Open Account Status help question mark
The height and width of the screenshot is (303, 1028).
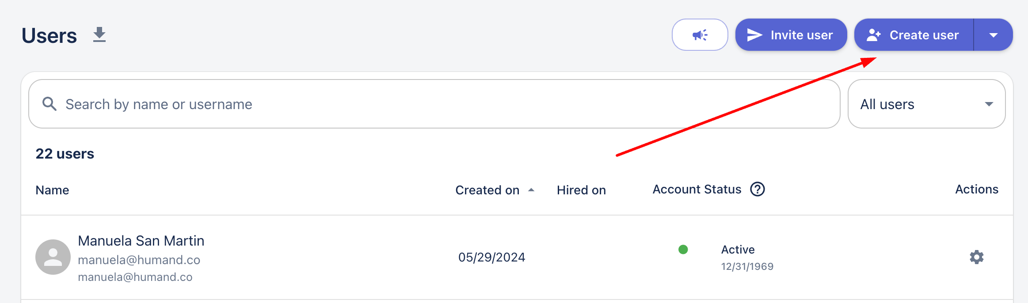[x=757, y=189]
